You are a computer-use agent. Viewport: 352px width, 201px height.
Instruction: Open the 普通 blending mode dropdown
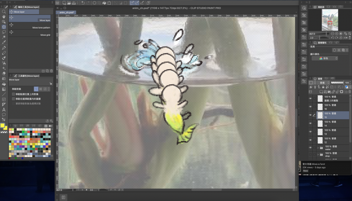324,83
